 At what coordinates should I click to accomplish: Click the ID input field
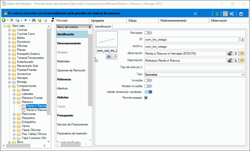pos(191,40)
